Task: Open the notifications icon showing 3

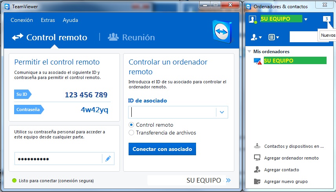Action: (x=326, y=19)
